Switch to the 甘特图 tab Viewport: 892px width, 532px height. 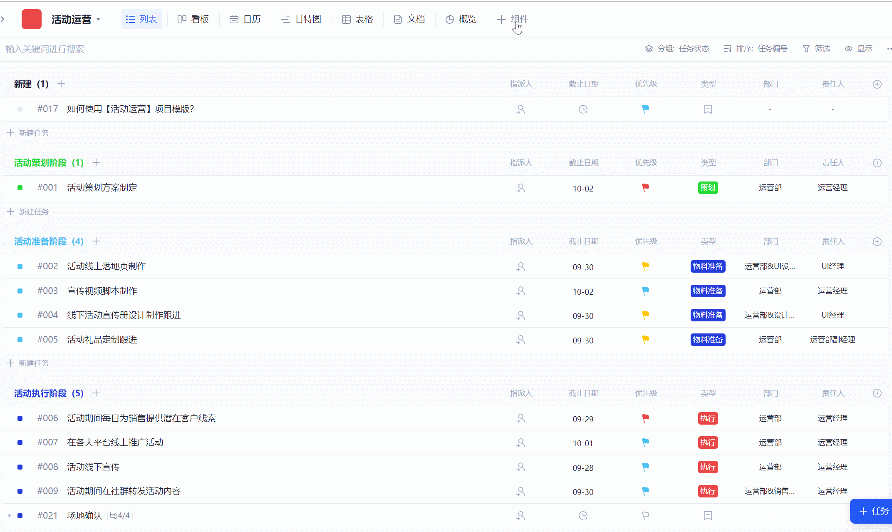301,19
